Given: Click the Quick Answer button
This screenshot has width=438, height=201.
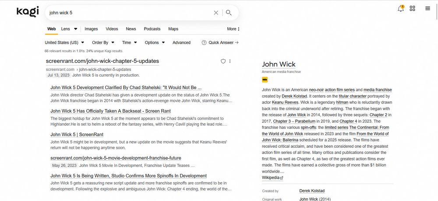Looking at the screenshot, I should coord(223,43).
